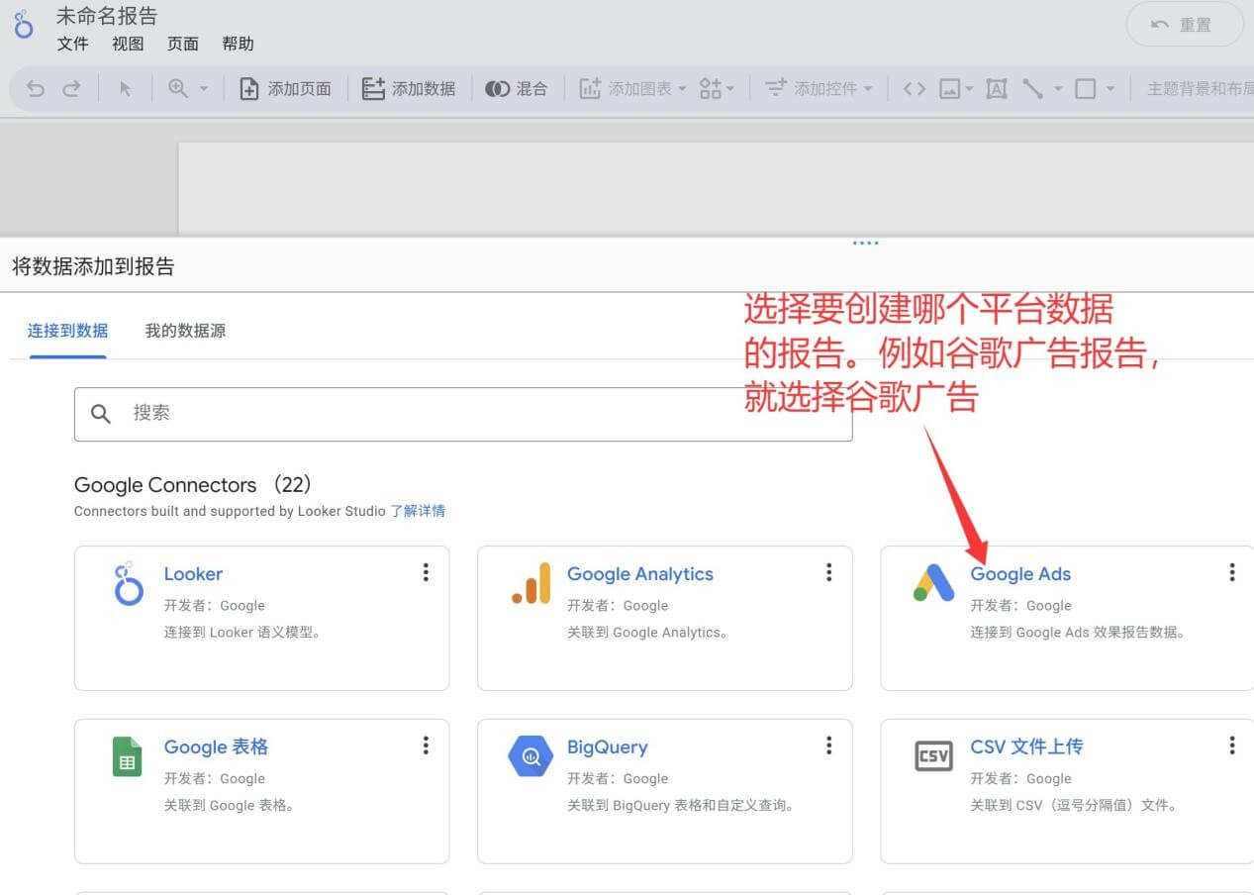Image resolution: width=1254 pixels, height=895 pixels.
Task: Open the 文件 menu
Action: tap(72, 44)
